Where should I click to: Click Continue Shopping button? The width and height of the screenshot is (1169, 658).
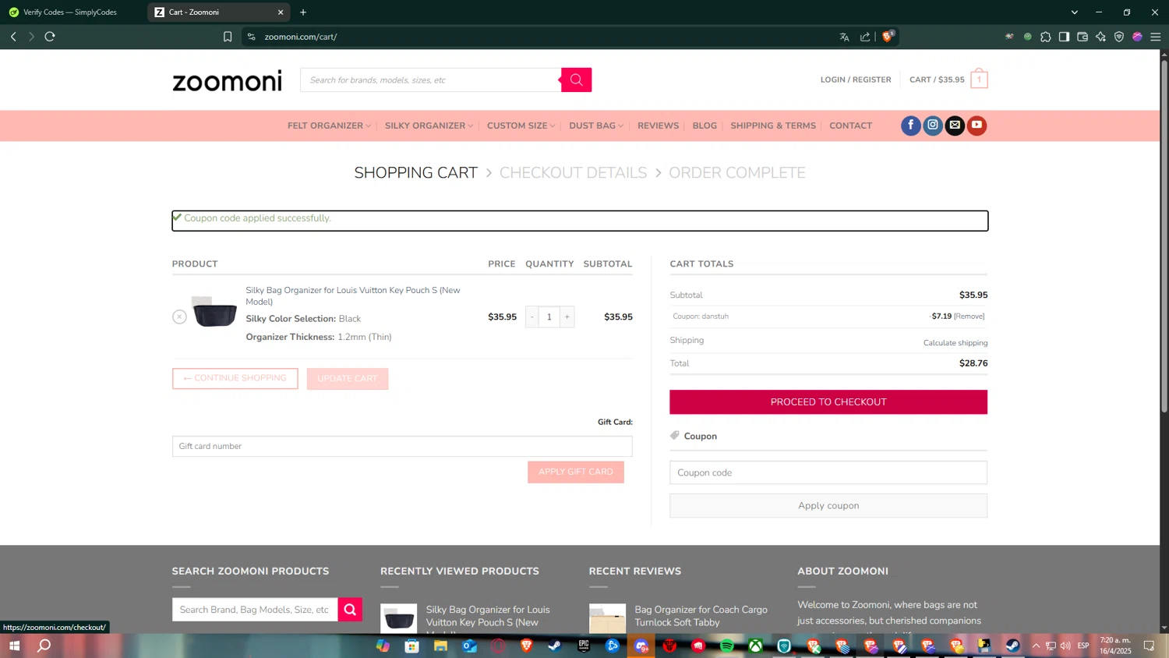235,378
